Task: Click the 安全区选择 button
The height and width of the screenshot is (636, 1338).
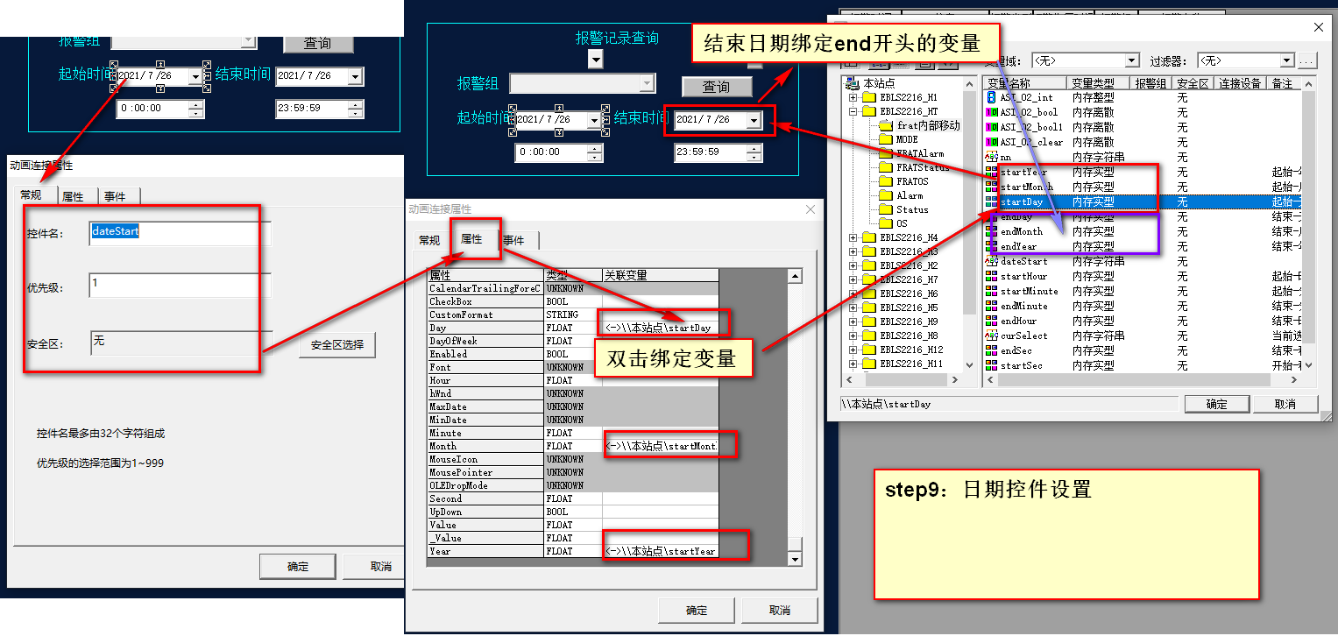Action: (x=337, y=345)
